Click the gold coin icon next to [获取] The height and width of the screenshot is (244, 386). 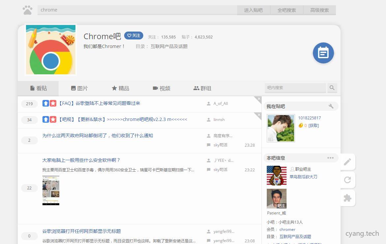click(x=301, y=125)
